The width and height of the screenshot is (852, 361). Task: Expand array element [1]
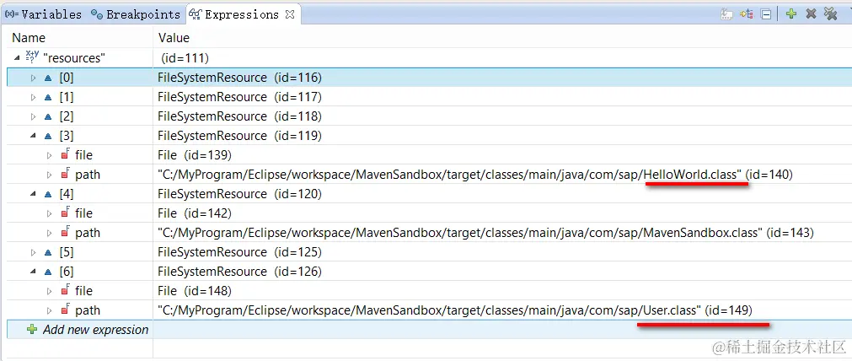33,97
